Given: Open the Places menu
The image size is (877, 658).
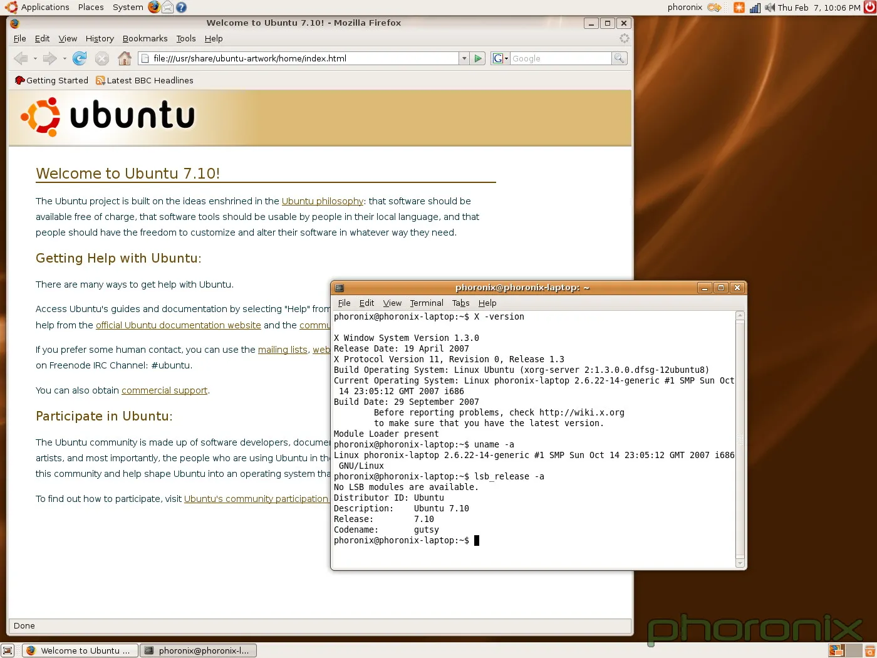Looking at the screenshot, I should pos(91,8).
